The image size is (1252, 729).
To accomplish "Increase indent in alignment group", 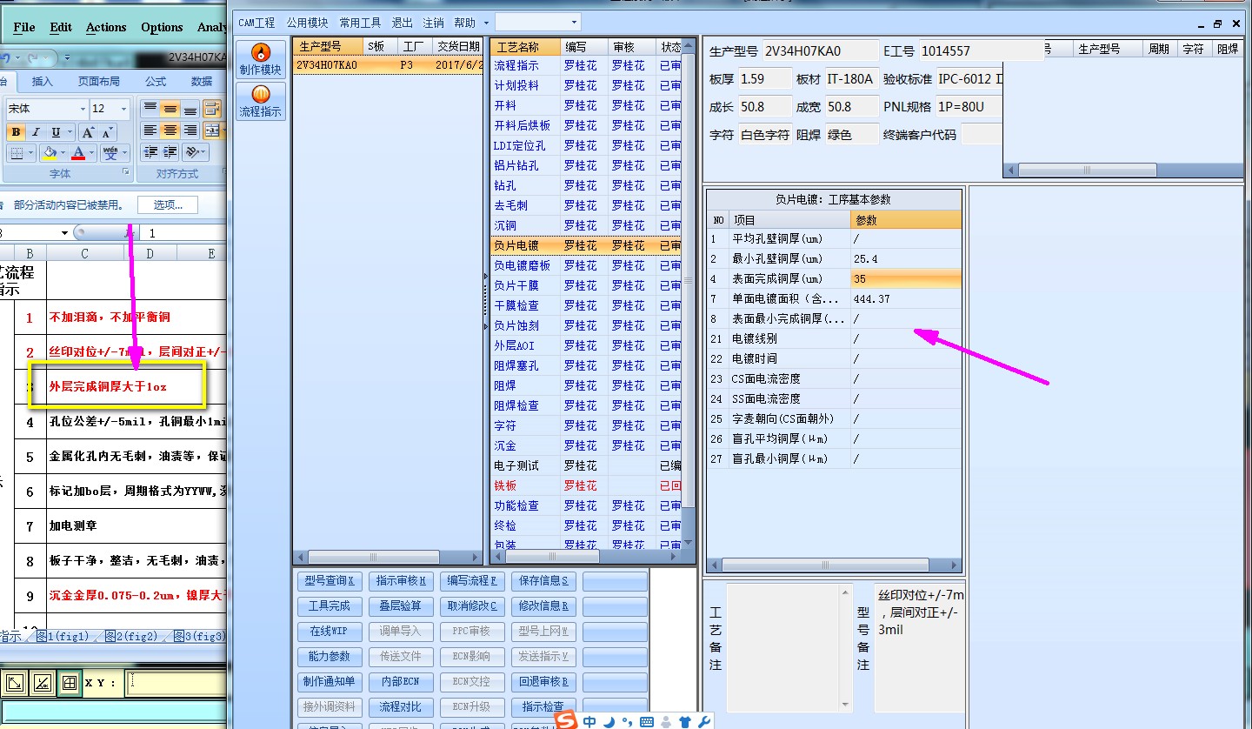I will click(x=170, y=152).
